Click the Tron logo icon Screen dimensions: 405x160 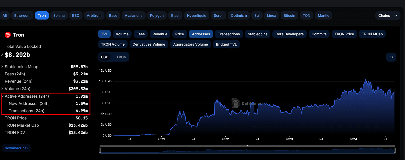click(8, 35)
